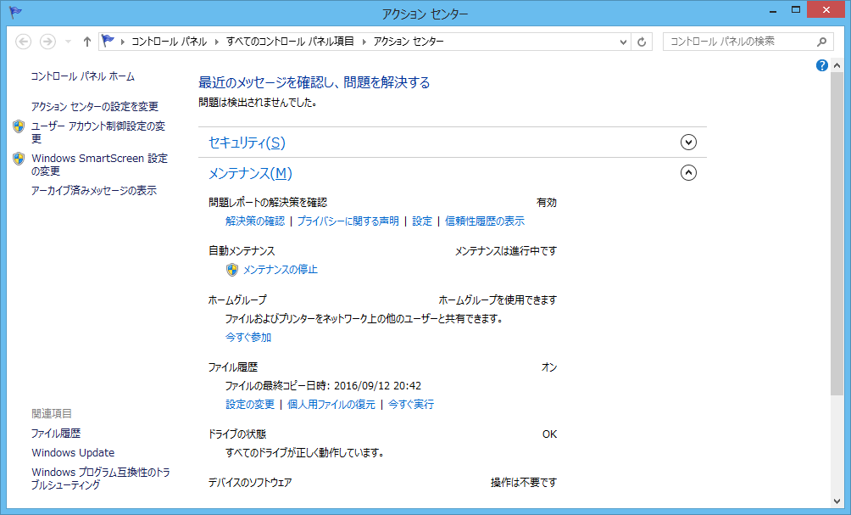
Task: Click ホームグループを使用できます status text
Action: pos(498,299)
